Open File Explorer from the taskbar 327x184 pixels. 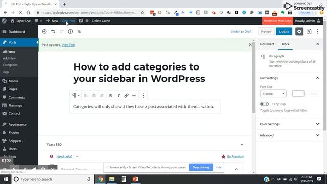pyautogui.click(x=112, y=179)
